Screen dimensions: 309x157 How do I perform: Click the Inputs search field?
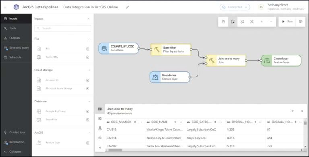pos(63,29)
